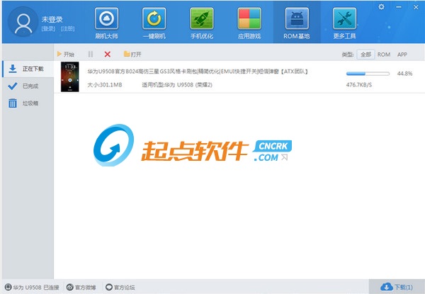
Task: Open the 刷机大师 home icon
Action: [106, 18]
